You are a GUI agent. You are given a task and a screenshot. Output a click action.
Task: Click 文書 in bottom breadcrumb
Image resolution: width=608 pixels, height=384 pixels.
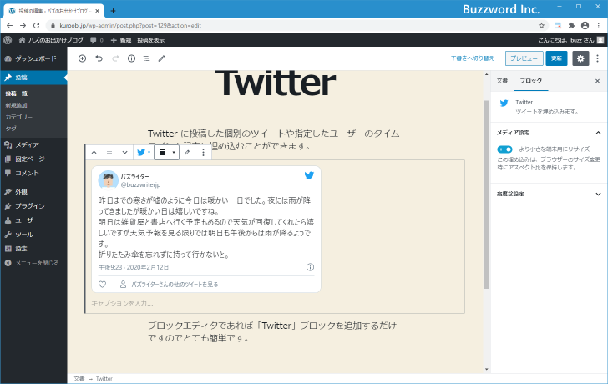tap(79, 379)
